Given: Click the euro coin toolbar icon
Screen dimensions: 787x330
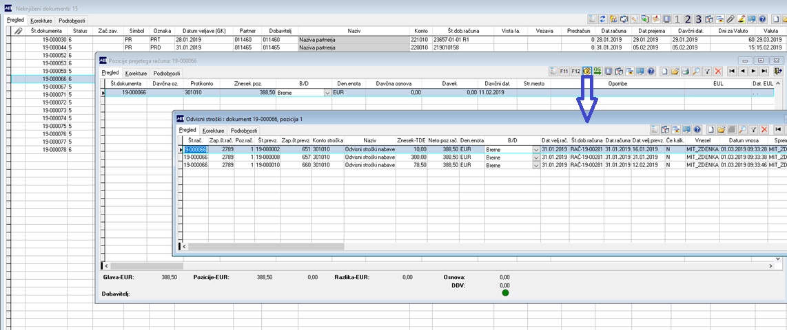Looking at the screenshot, I should coord(586,71).
